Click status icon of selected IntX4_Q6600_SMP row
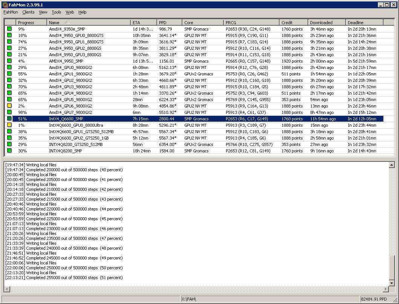The height and width of the screenshot is (304, 399). pos(9,118)
